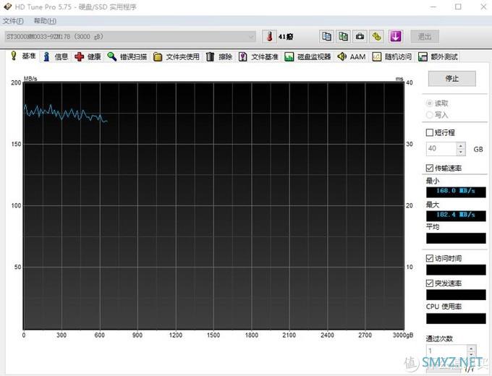Image resolution: width=492 pixels, height=376 pixels.
Task: Click the 182.4 MB/s maximum value
Action: (x=456, y=215)
